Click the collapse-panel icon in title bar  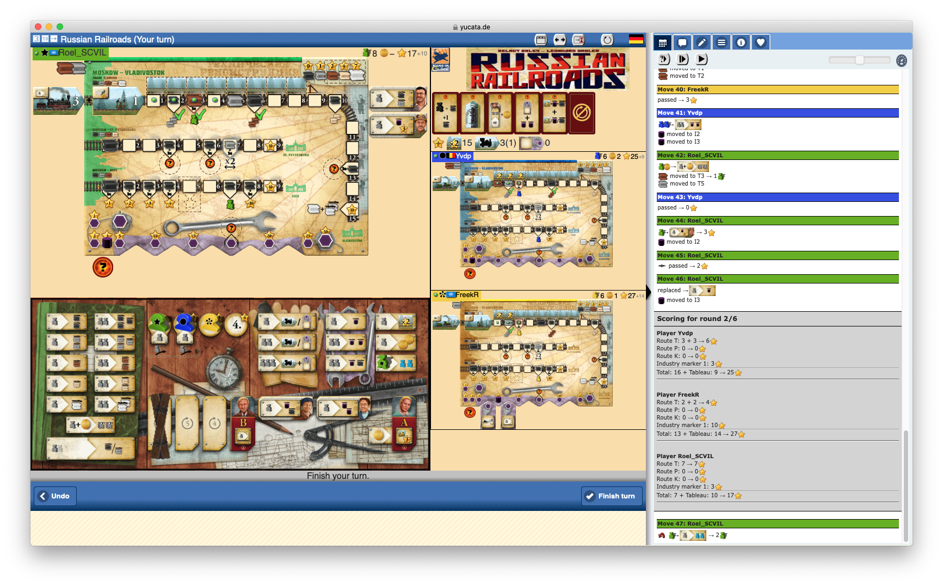click(578, 40)
